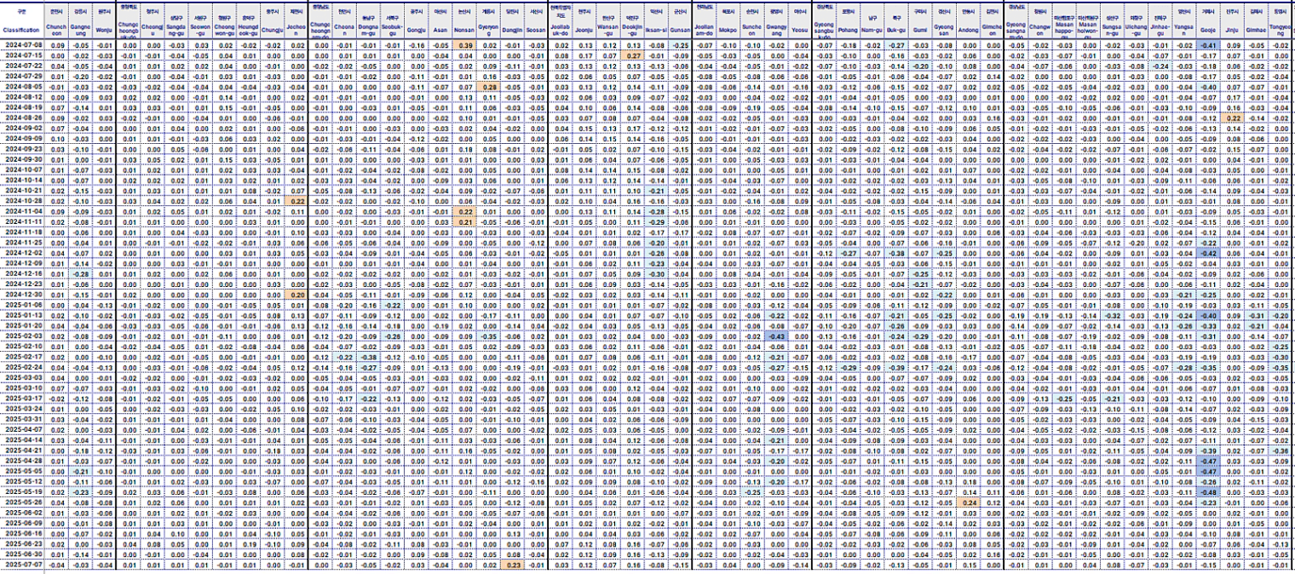
Task: Click the 2025-05-19 date row label
Action: pos(21,491)
